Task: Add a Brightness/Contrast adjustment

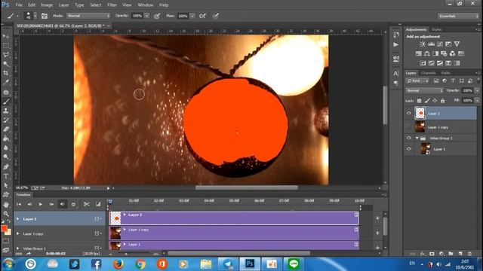Action: pos(423,44)
